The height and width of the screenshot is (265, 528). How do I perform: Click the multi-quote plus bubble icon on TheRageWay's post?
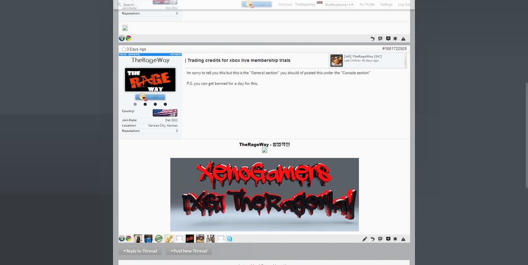click(388, 239)
